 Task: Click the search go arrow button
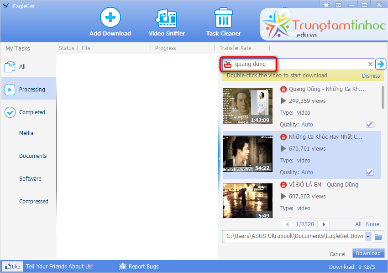coord(381,64)
